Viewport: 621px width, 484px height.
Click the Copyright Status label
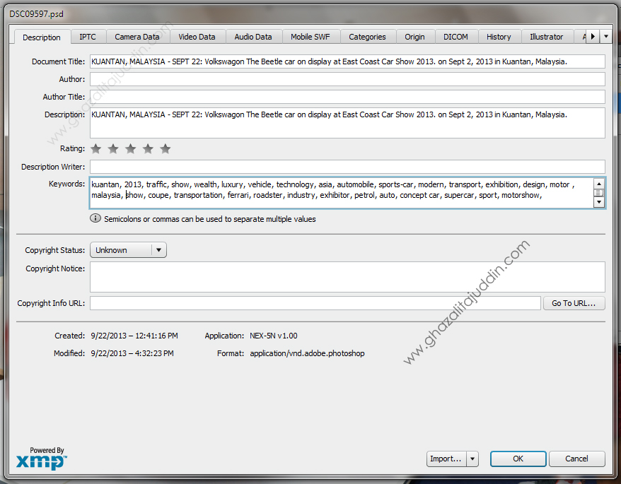(x=55, y=251)
